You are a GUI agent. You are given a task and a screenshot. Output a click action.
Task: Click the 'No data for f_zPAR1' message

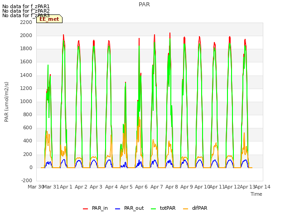click(x=26, y=7)
